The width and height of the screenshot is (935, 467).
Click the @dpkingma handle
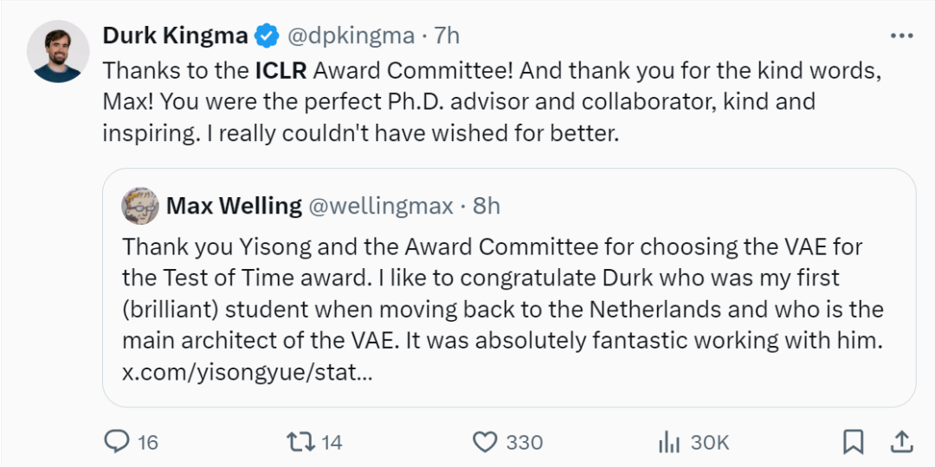(x=351, y=35)
